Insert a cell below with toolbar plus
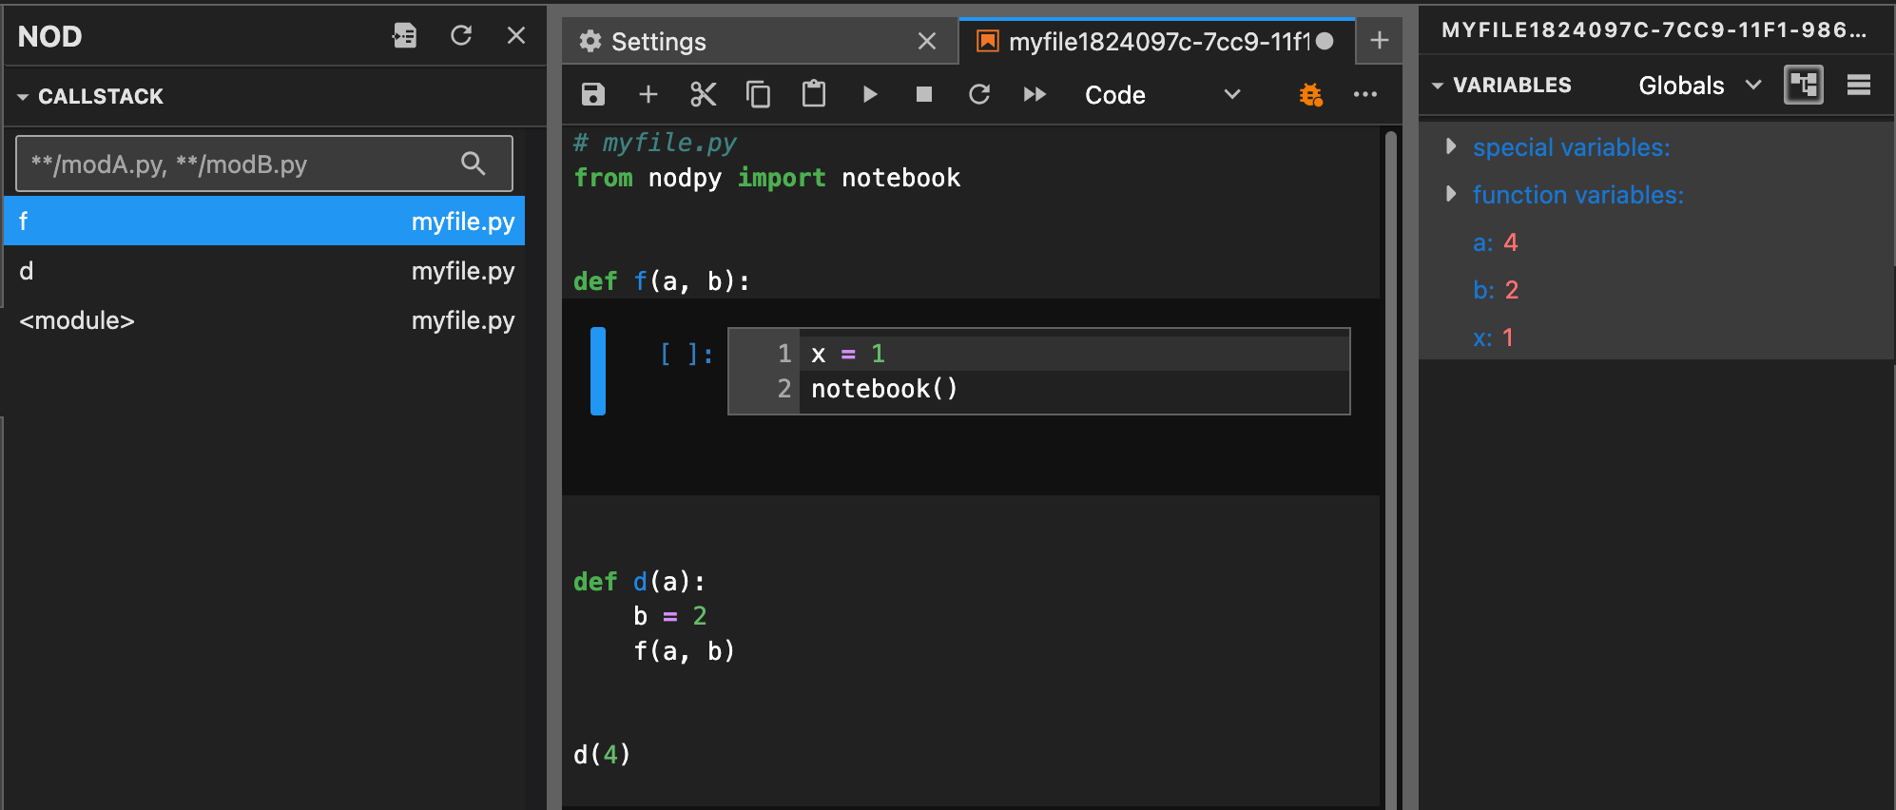Image resolution: width=1896 pixels, height=810 pixels. (x=648, y=94)
